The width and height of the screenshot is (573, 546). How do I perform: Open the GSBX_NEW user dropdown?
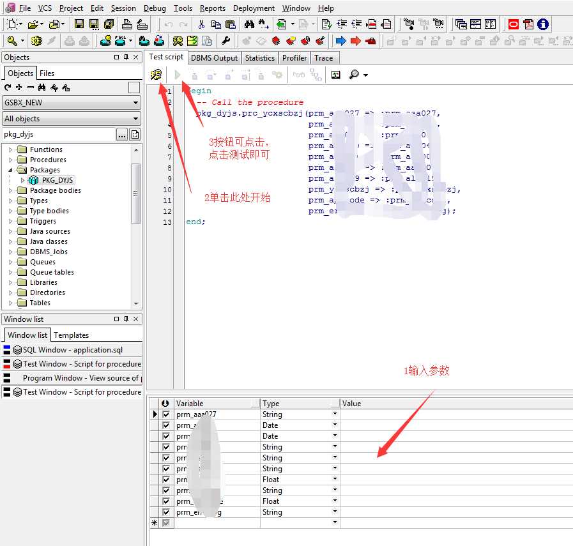click(136, 103)
